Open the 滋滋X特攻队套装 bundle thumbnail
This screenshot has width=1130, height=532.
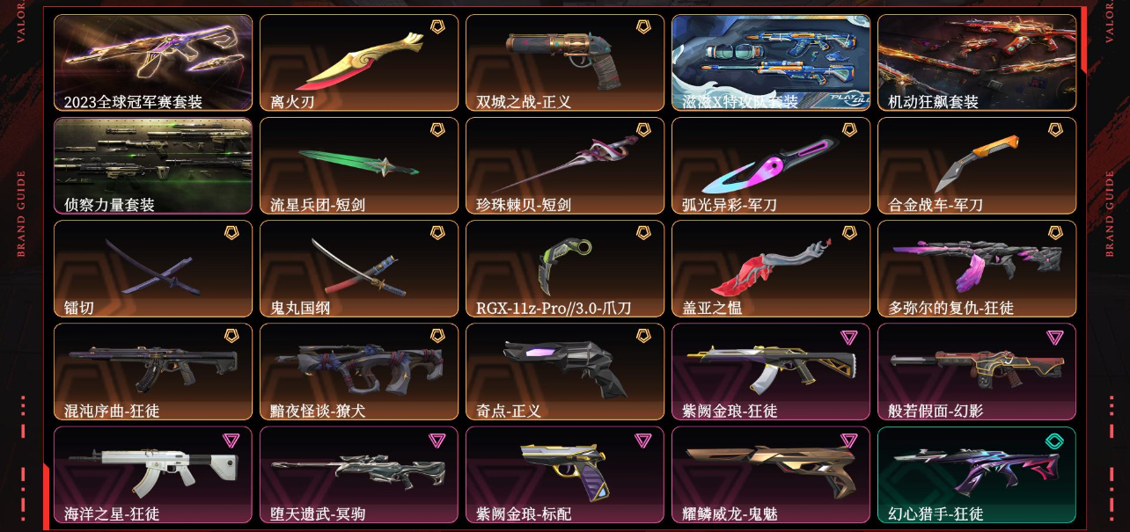click(x=771, y=62)
